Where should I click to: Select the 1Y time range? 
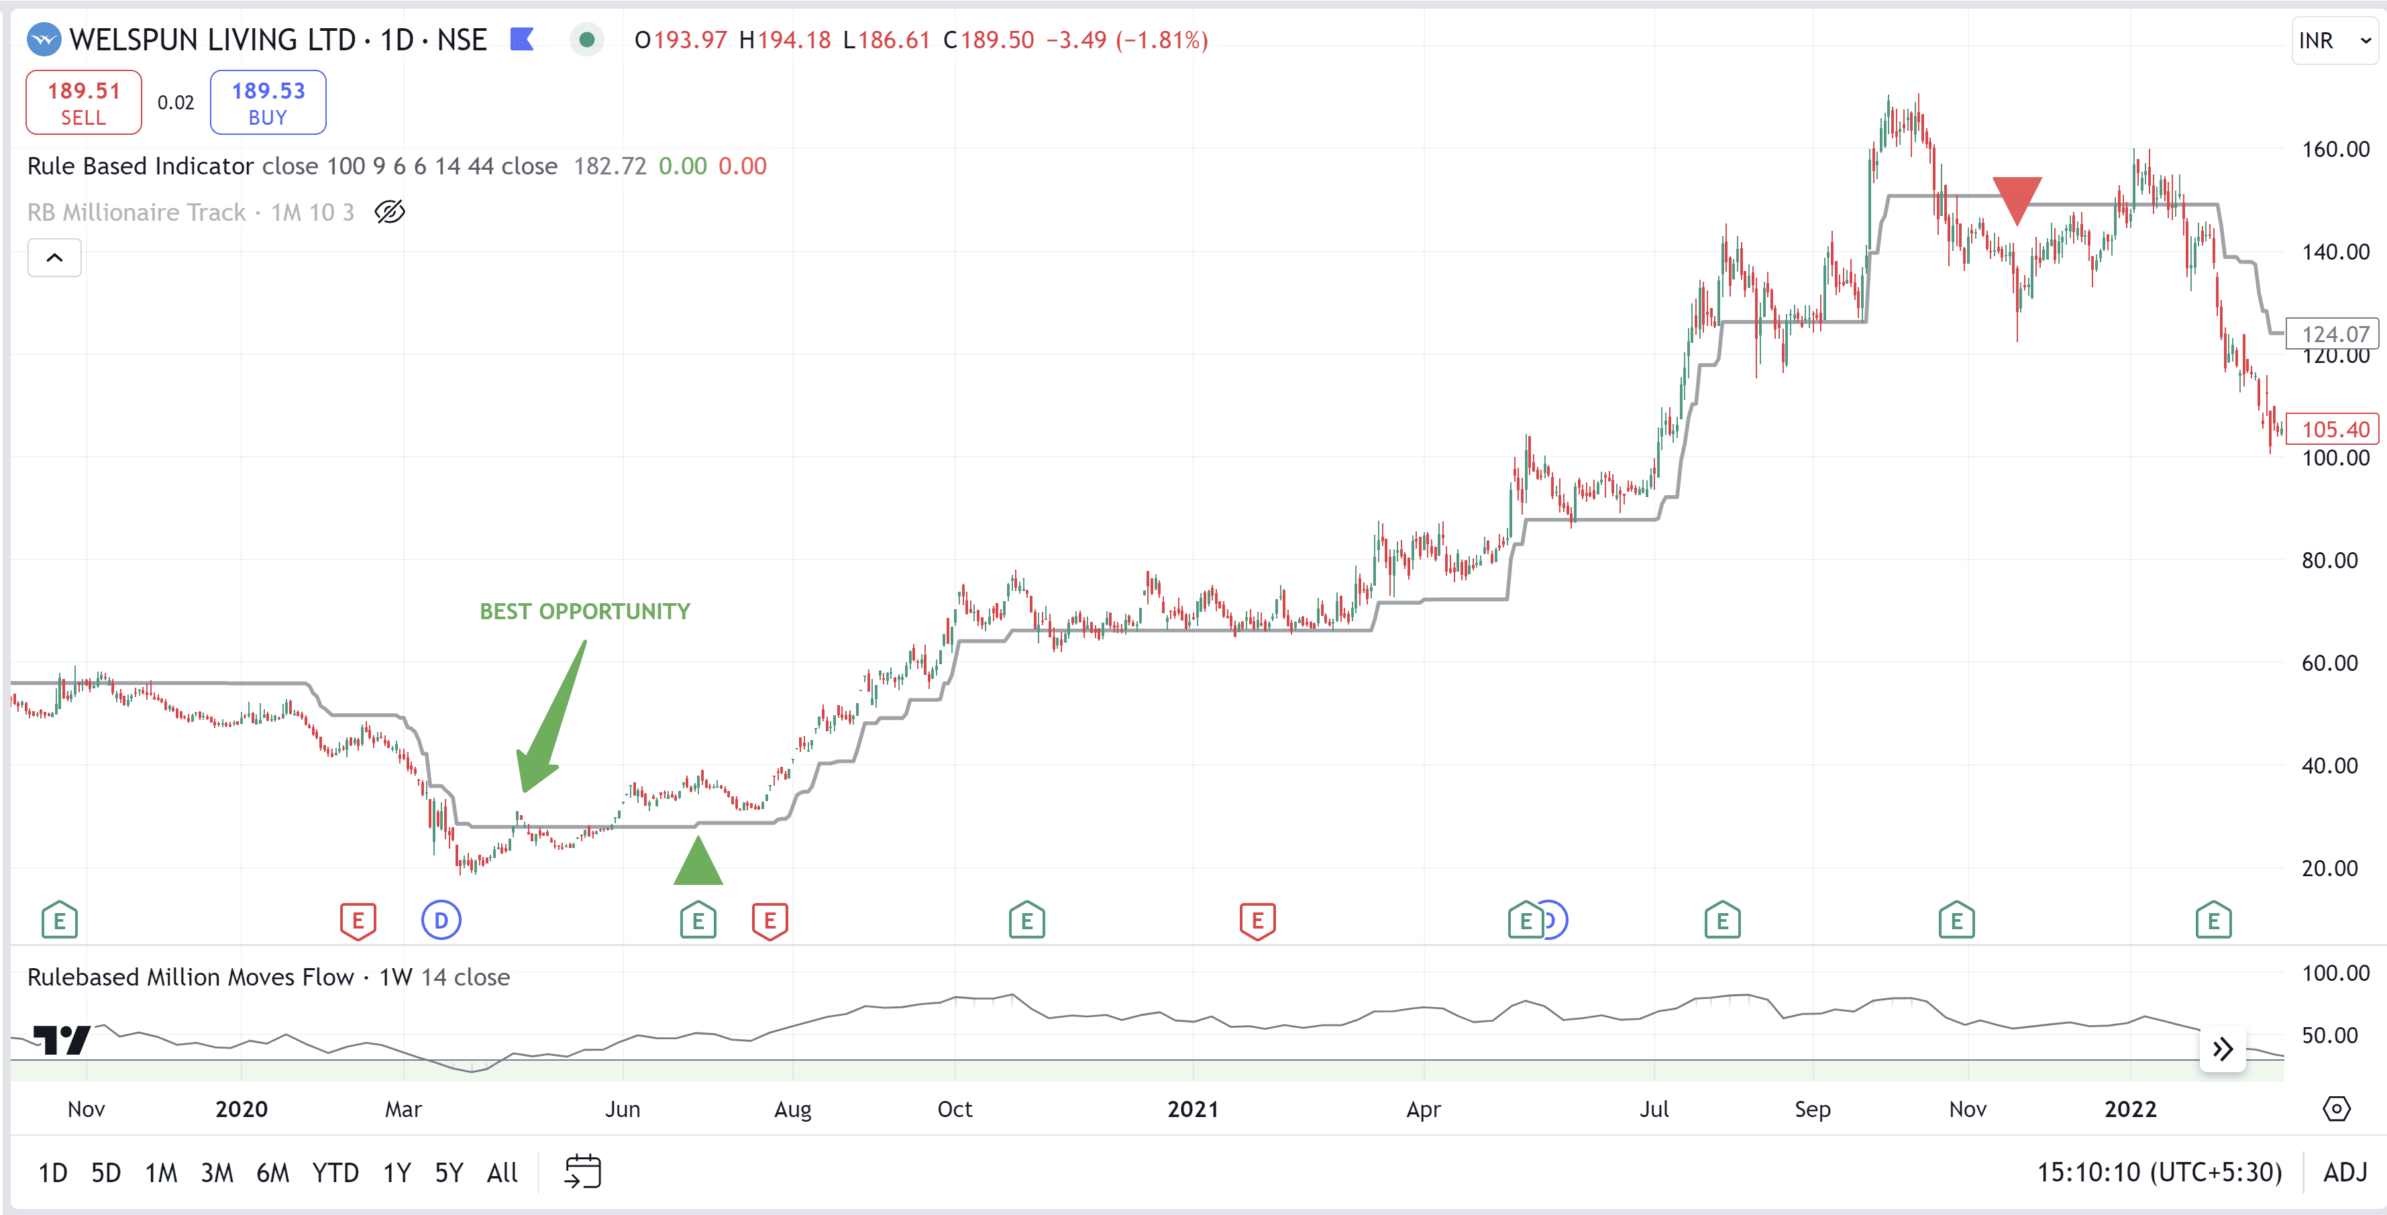(x=396, y=1173)
